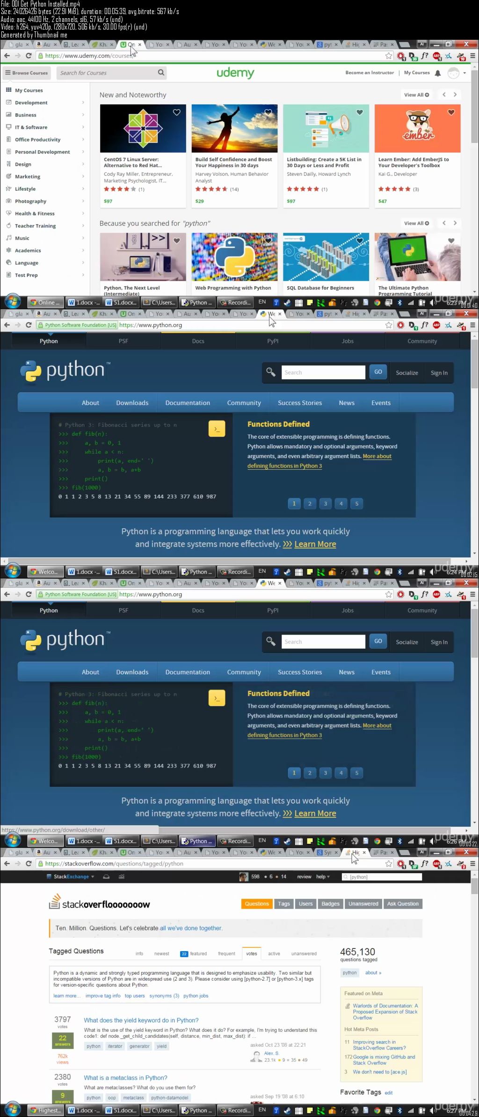
Task: Open the Become an Instructor link
Action: 370,73
